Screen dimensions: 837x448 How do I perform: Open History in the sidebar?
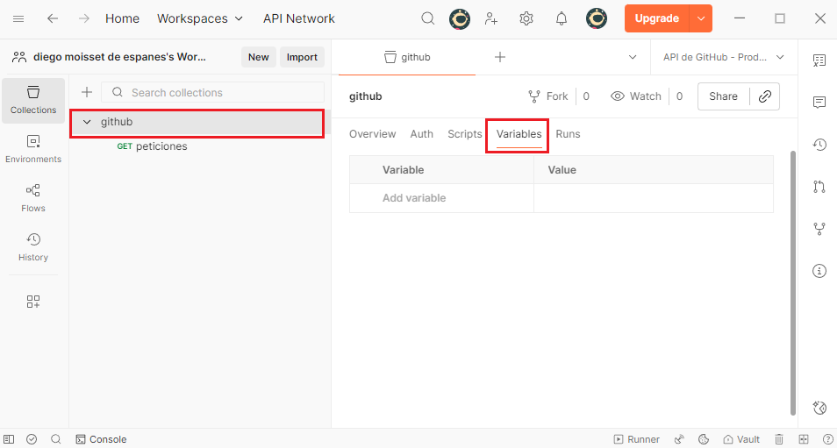(x=33, y=247)
